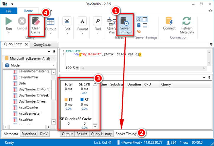Open the Query1.dax document tab

coord(13,44)
